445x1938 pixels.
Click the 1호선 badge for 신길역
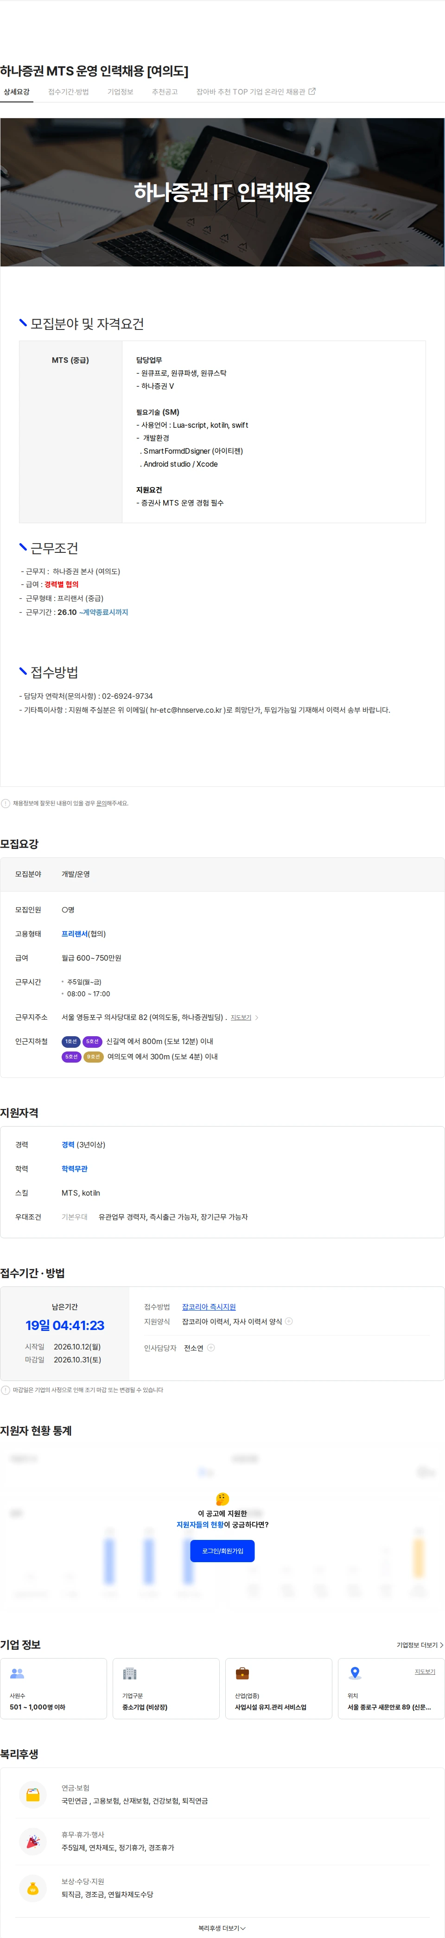coord(71,1042)
